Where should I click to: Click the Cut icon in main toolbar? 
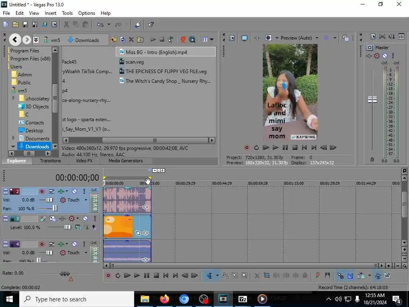click(67, 24)
